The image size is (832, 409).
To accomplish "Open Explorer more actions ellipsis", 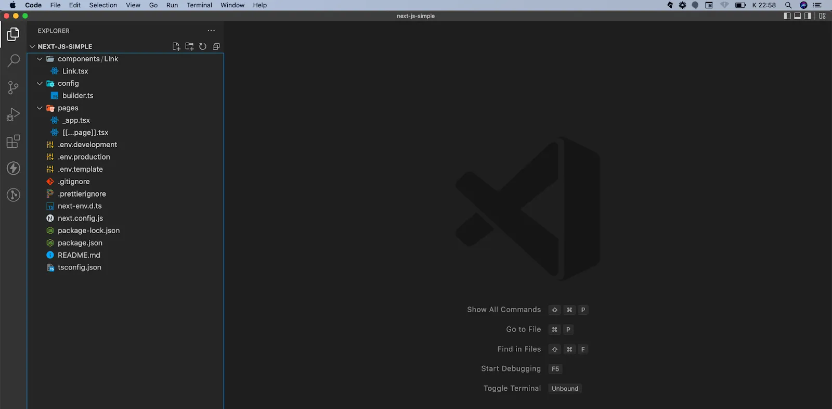I will coord(211,31).
